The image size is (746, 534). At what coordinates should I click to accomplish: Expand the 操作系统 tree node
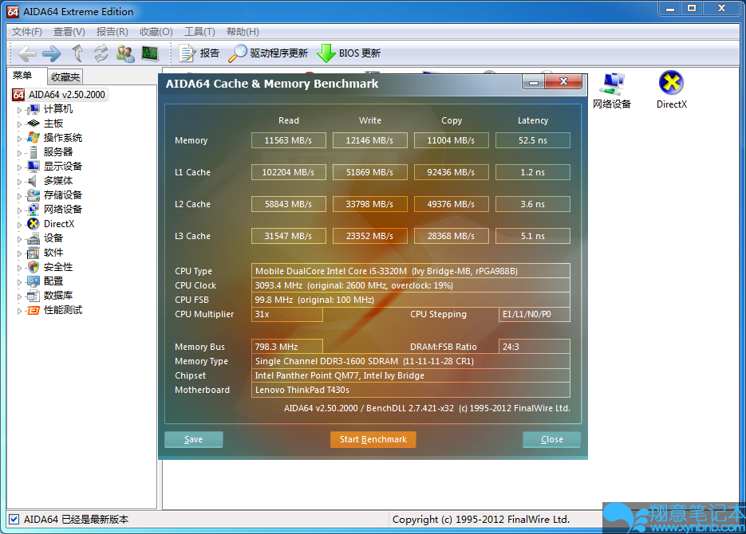click(x=19, y=138)
